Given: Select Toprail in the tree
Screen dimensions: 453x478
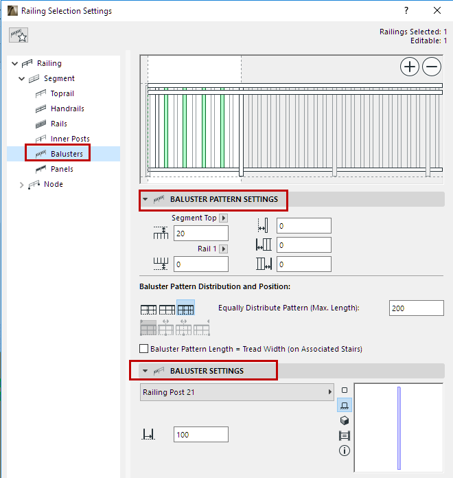Looking at the screenshot, I should point(62,93).
